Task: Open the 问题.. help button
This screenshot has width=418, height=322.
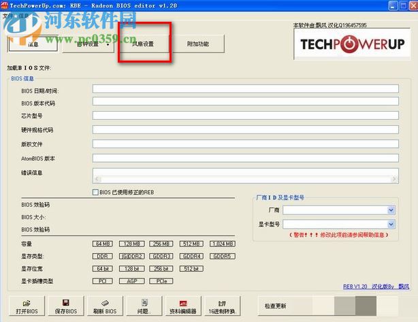Action: (x=144, y=306)
